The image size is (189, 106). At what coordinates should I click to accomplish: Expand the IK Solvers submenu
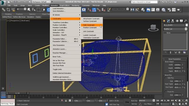[x=66, y=15]
